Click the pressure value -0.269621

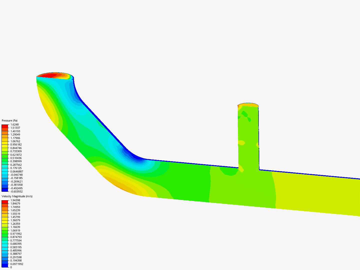point(16,181)
